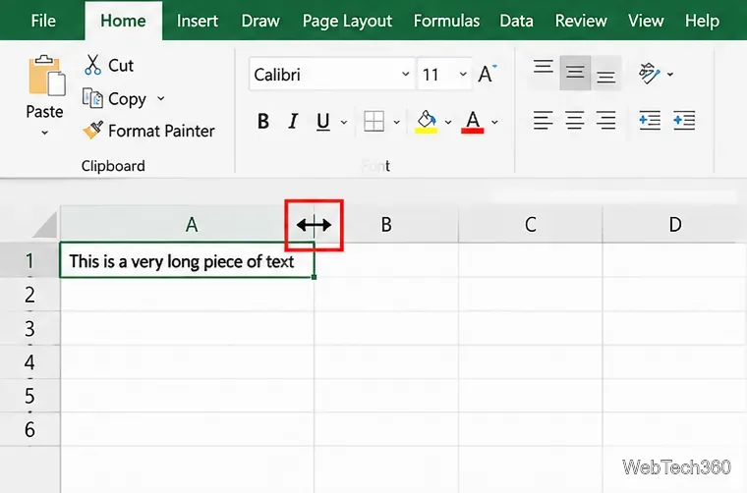Open the Help tab
The width and height of the screenshot is (747, 493).
pos(702,21)
